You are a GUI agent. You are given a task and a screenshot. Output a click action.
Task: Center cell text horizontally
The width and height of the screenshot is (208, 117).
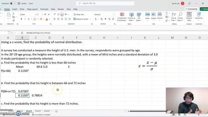pyautogui.click(x=58, y=19)
